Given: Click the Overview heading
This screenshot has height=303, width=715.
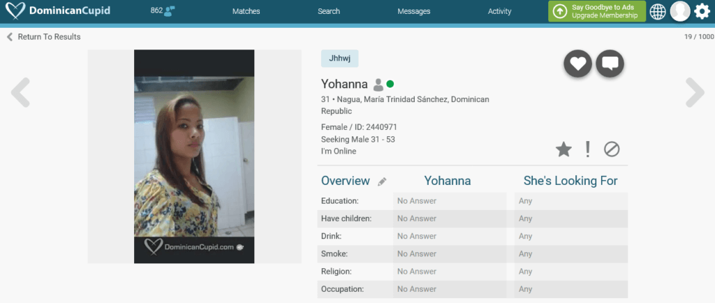Looking at the screenshot, I should (345, 181).
